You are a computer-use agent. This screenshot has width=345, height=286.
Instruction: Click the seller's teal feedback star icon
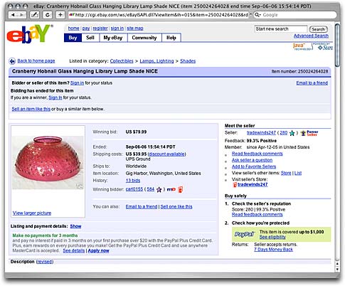click(292, 133)
